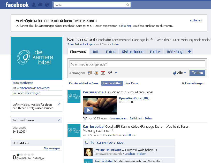This screenshot has height=163, width=211.
Task: Open wall Einstellungen settings
Action: coord(193,83)
